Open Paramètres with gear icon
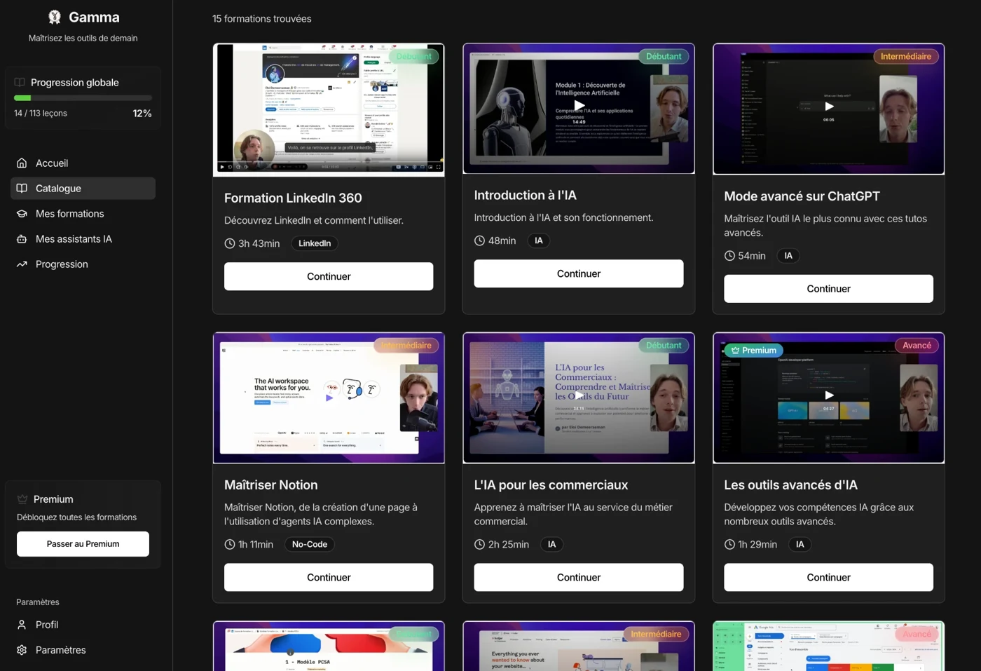This screenshot has width=981, height=671. point(83,649)
